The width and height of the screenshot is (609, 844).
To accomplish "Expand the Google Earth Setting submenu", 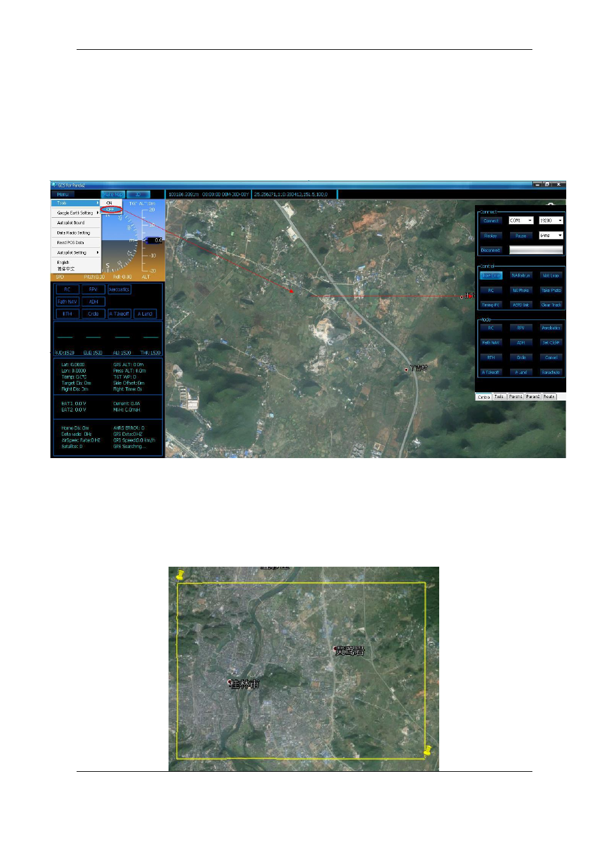I will [76, 213].
